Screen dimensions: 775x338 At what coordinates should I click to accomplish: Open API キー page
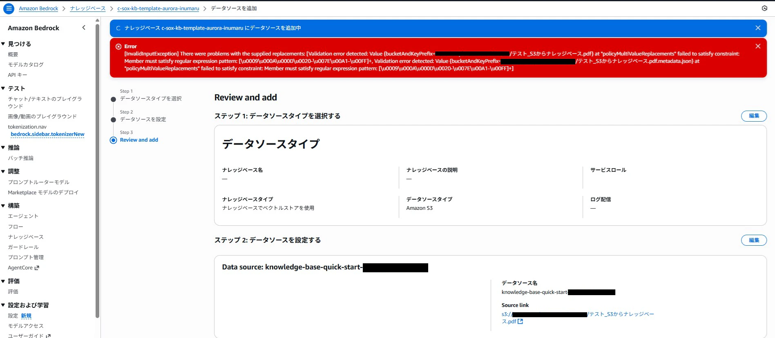point(18,75)
